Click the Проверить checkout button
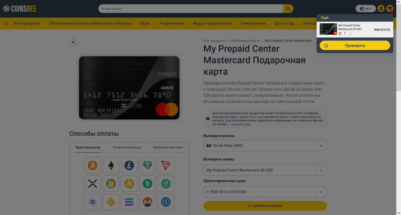Viewport: 401px width, 215px height. 355,46
